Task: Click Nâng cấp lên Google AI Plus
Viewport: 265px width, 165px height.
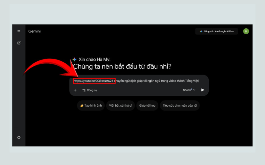Action: pos(217,31)
